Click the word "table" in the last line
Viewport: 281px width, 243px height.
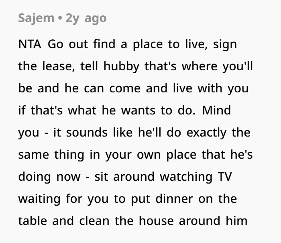(x=32, y=221)
